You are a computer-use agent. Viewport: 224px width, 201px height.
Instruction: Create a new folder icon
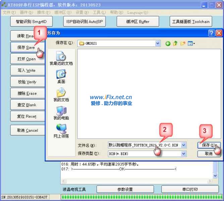pyautogui.click(x=183, y=44)
